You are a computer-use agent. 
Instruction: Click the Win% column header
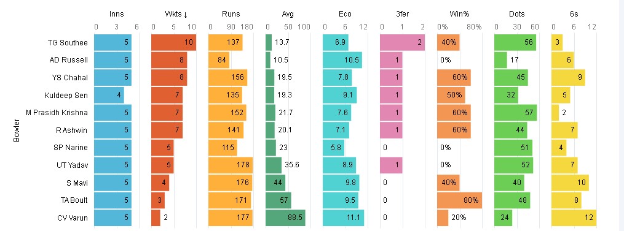point(459,14)
